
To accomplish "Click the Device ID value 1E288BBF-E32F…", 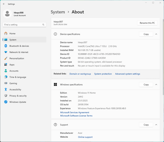I will (x=99, y=54).
